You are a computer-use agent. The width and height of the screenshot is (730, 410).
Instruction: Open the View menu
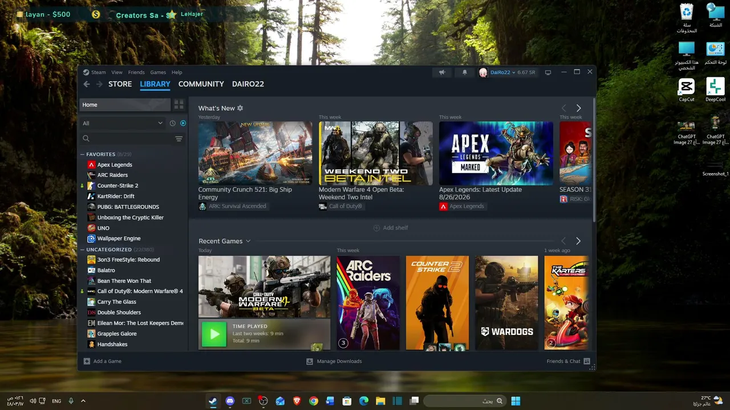tap(117, 72)
